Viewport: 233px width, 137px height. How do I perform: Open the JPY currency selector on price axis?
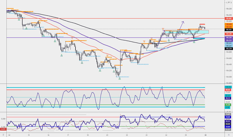click(x=229, y=2)
